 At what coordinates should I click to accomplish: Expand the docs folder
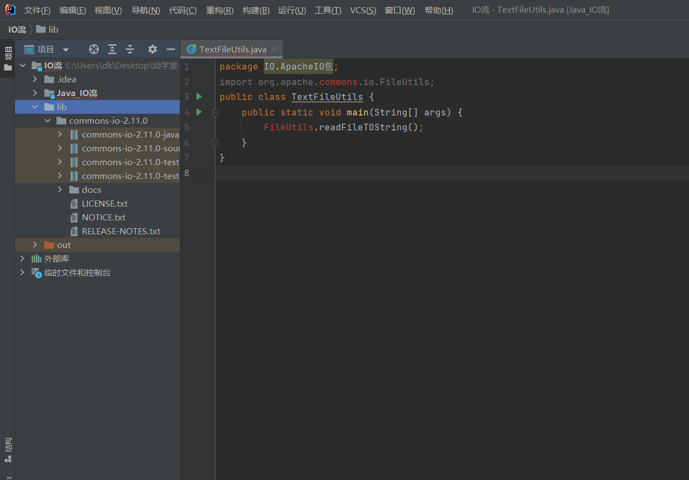60,189
